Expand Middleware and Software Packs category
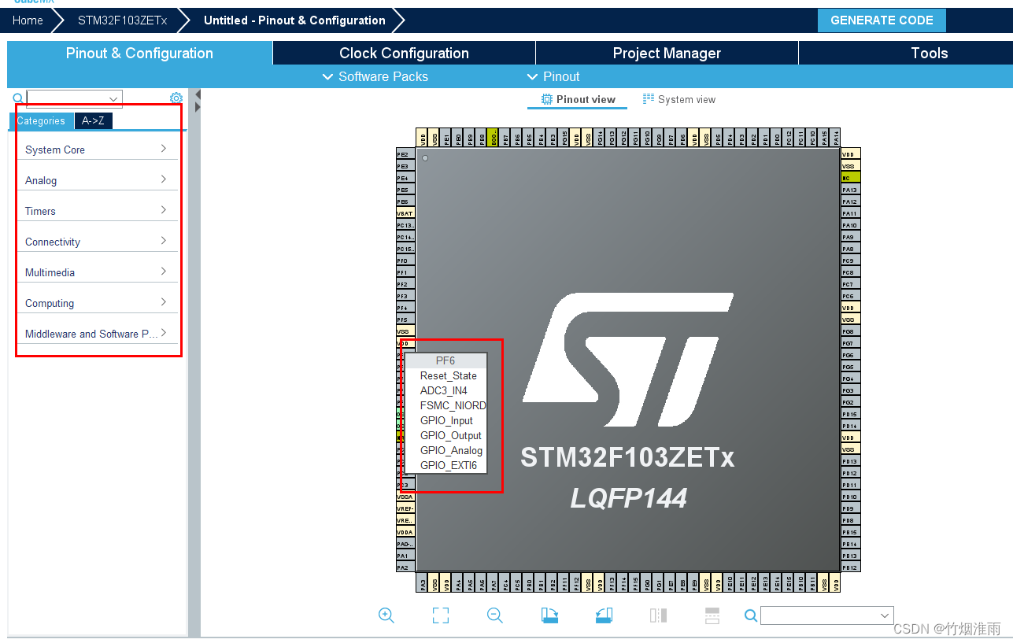This screenshot has height=643, width=1013. tap(98, 334)
